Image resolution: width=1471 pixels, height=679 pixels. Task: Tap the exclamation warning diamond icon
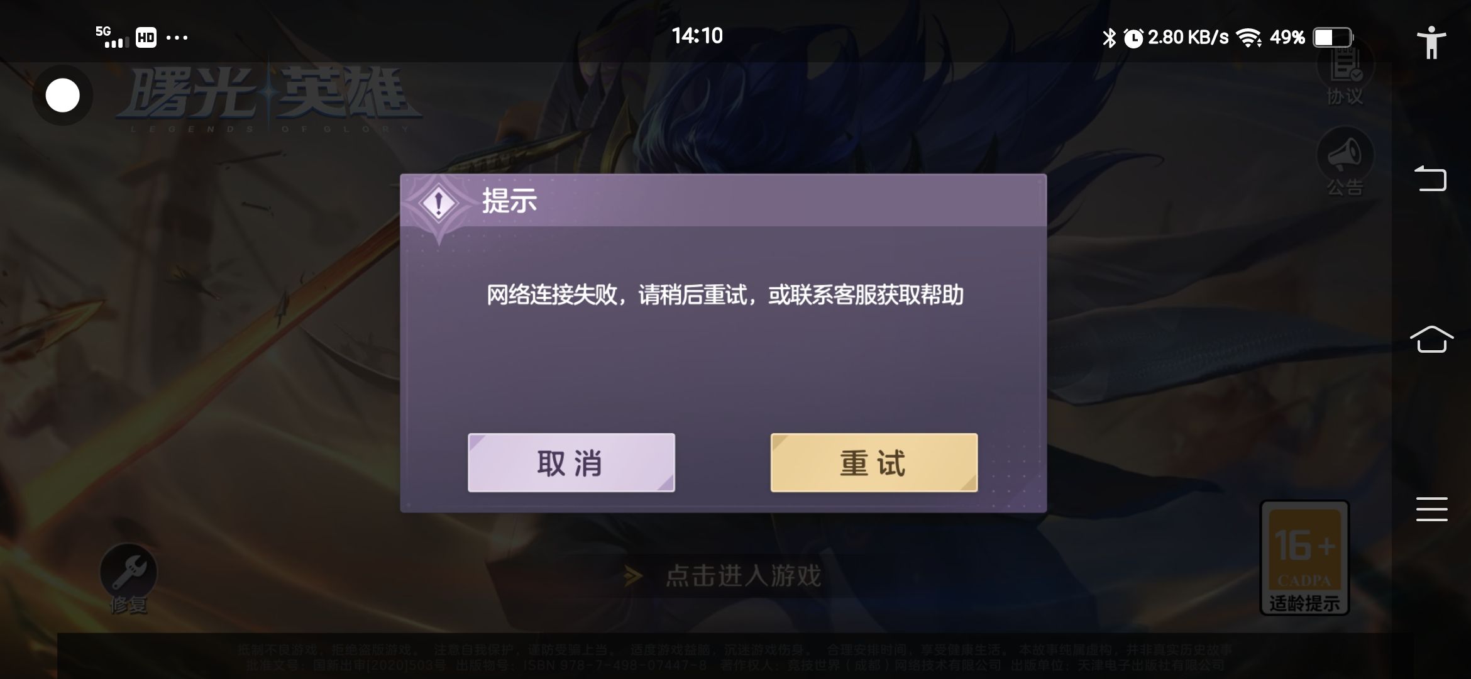click(439, 203)
